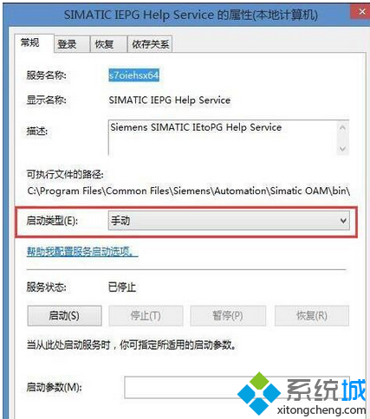This screenshot has height=419, width=370.
Task: Close the service properties dialog
Action: coord(361,12)
